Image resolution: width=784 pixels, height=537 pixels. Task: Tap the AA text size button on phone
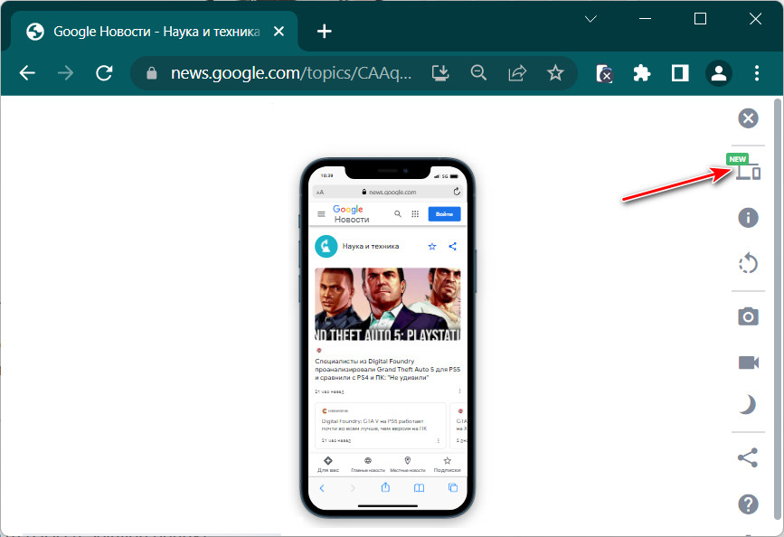coord(320,192)
